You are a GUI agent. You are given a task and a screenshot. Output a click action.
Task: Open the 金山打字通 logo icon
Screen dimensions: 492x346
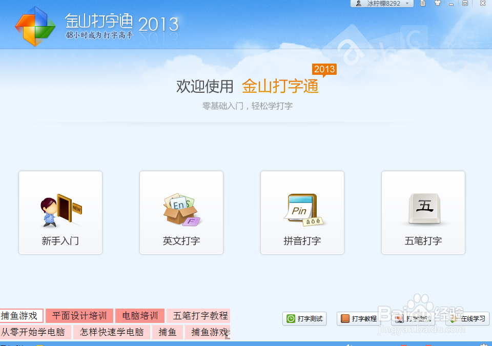(x=34, y=25)
